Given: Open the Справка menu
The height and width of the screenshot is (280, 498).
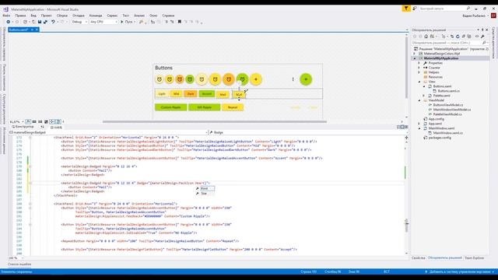Looking at the screenshot, I should click(168, 16).
